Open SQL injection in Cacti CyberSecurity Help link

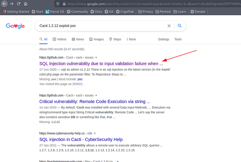point(81,140)
